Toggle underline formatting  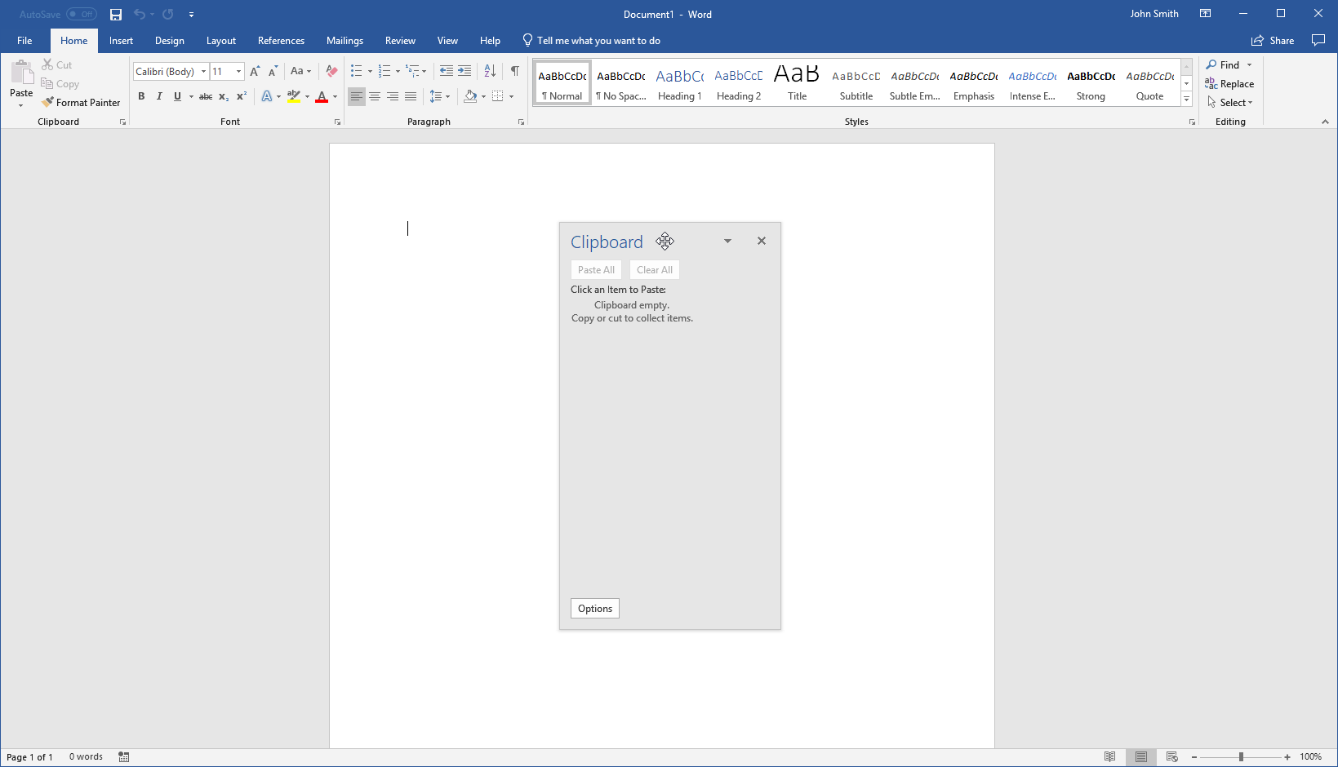[x=177, y=96]
